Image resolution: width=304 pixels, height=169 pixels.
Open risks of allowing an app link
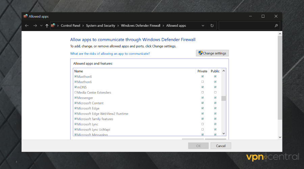[110, 53]
